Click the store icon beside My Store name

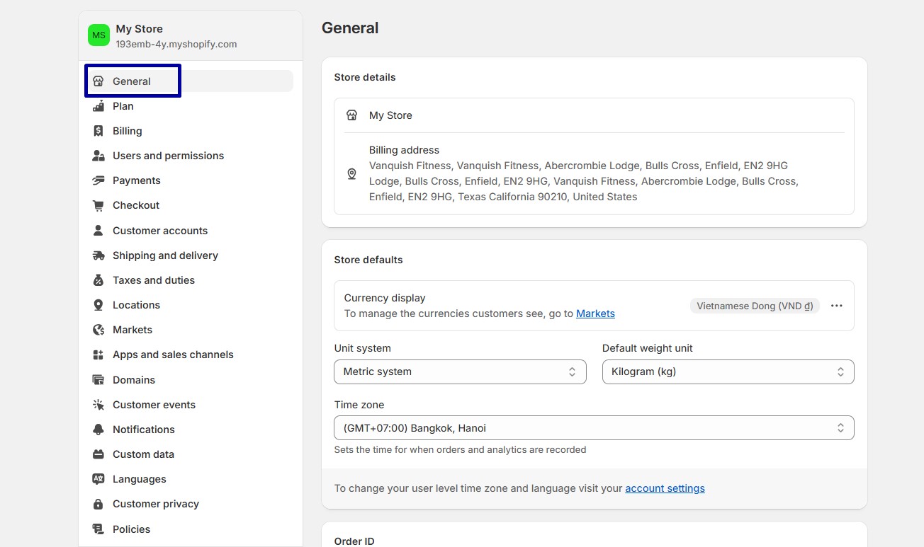[351, 115]
